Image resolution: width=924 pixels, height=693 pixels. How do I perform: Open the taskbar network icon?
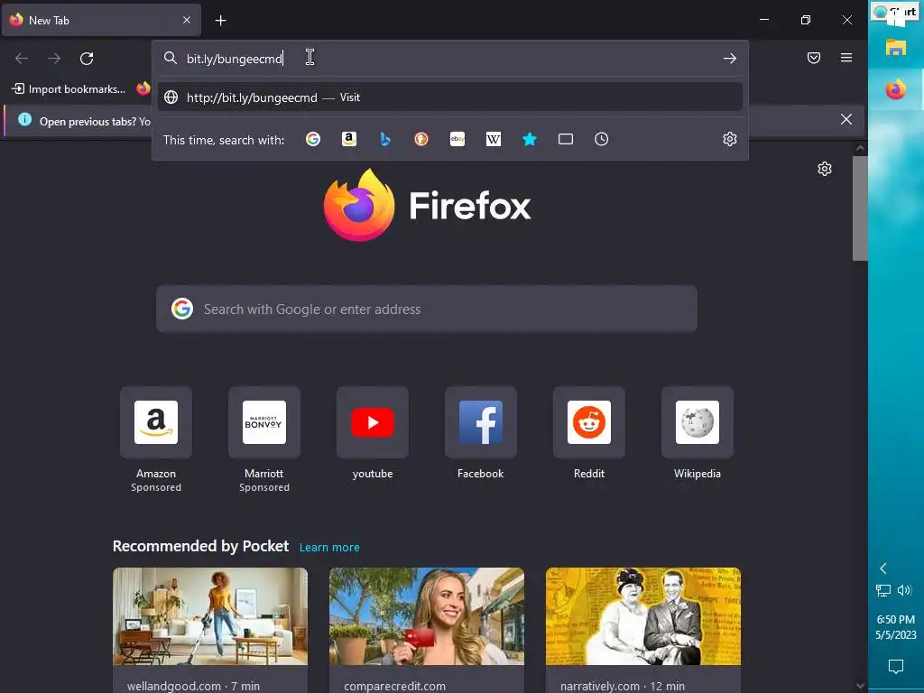click(x=882, y=590)
